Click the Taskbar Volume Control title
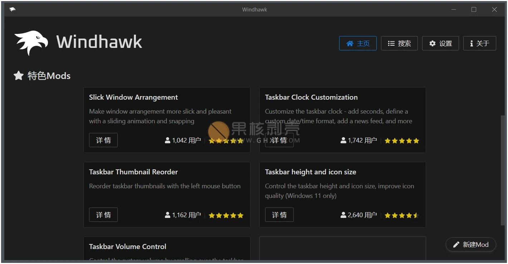 [128, 246]
